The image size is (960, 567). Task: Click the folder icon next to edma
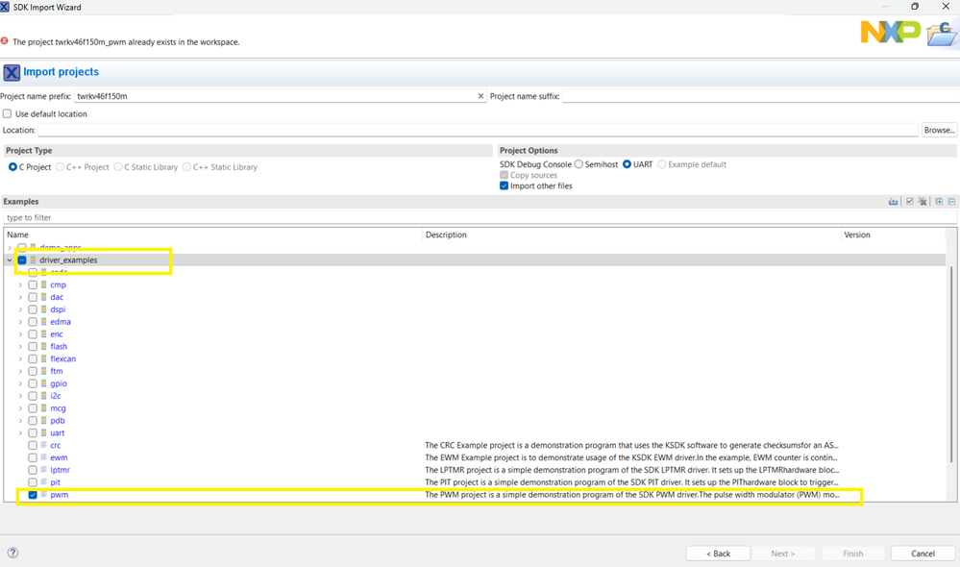(44, 322)
